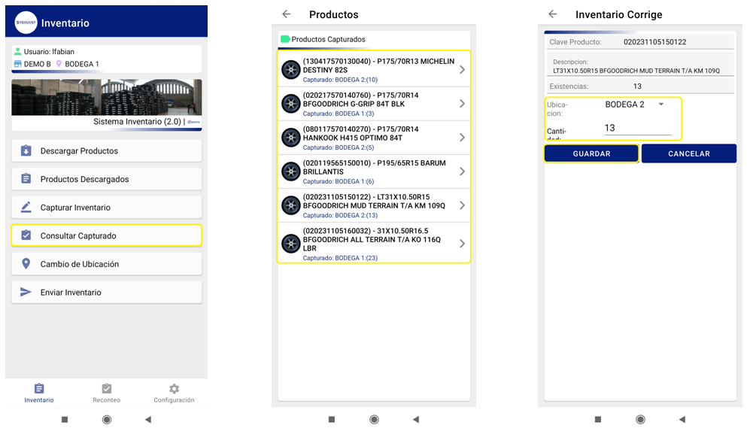747x434 pixels.
Task: Tap the Android back button under Inventario screen
Action: pos(148,420)
